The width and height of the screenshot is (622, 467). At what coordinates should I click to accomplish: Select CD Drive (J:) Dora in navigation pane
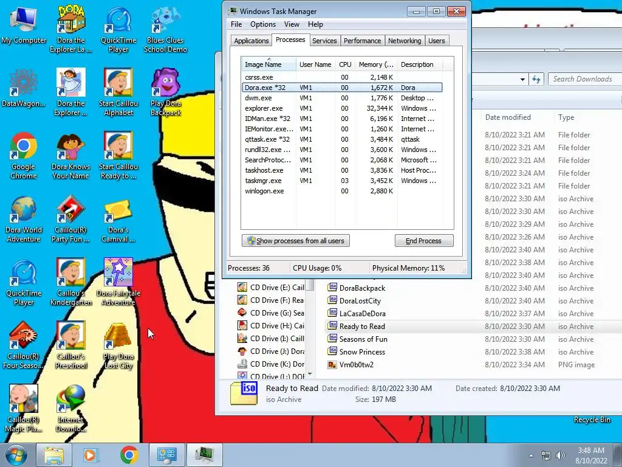[x=271, y=351]
